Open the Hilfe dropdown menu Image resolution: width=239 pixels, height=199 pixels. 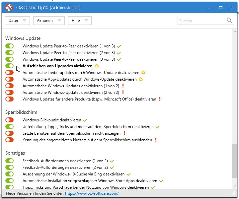[x=80, y=21]
